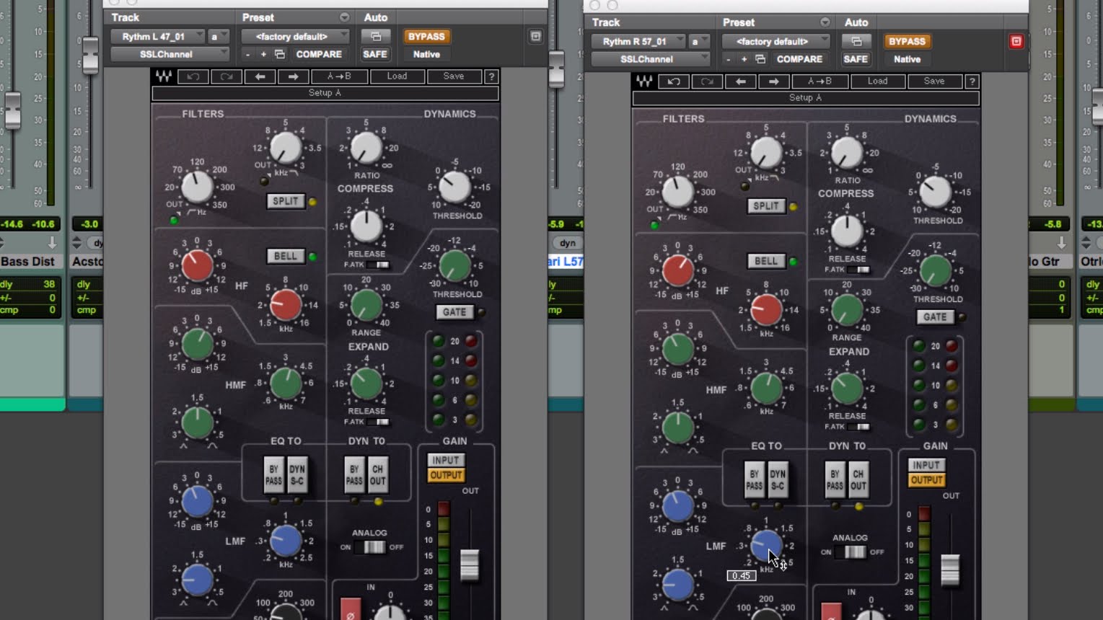Open track selector Rythm R 57_01
1103x620 pixels.
tap(638, 41)
